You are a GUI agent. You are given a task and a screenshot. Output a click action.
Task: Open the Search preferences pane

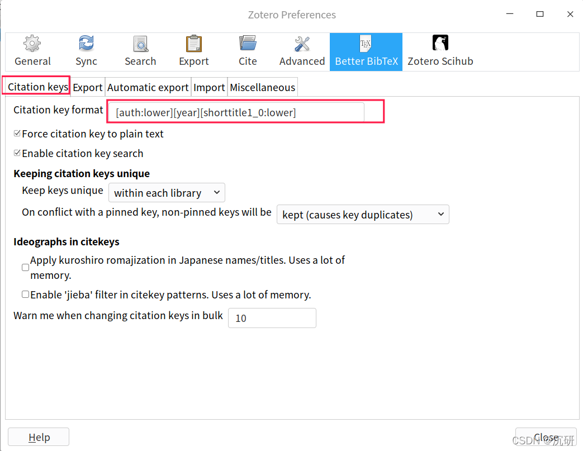(140, 51)
